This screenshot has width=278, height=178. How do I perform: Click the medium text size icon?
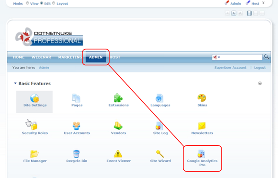[234, 13]
